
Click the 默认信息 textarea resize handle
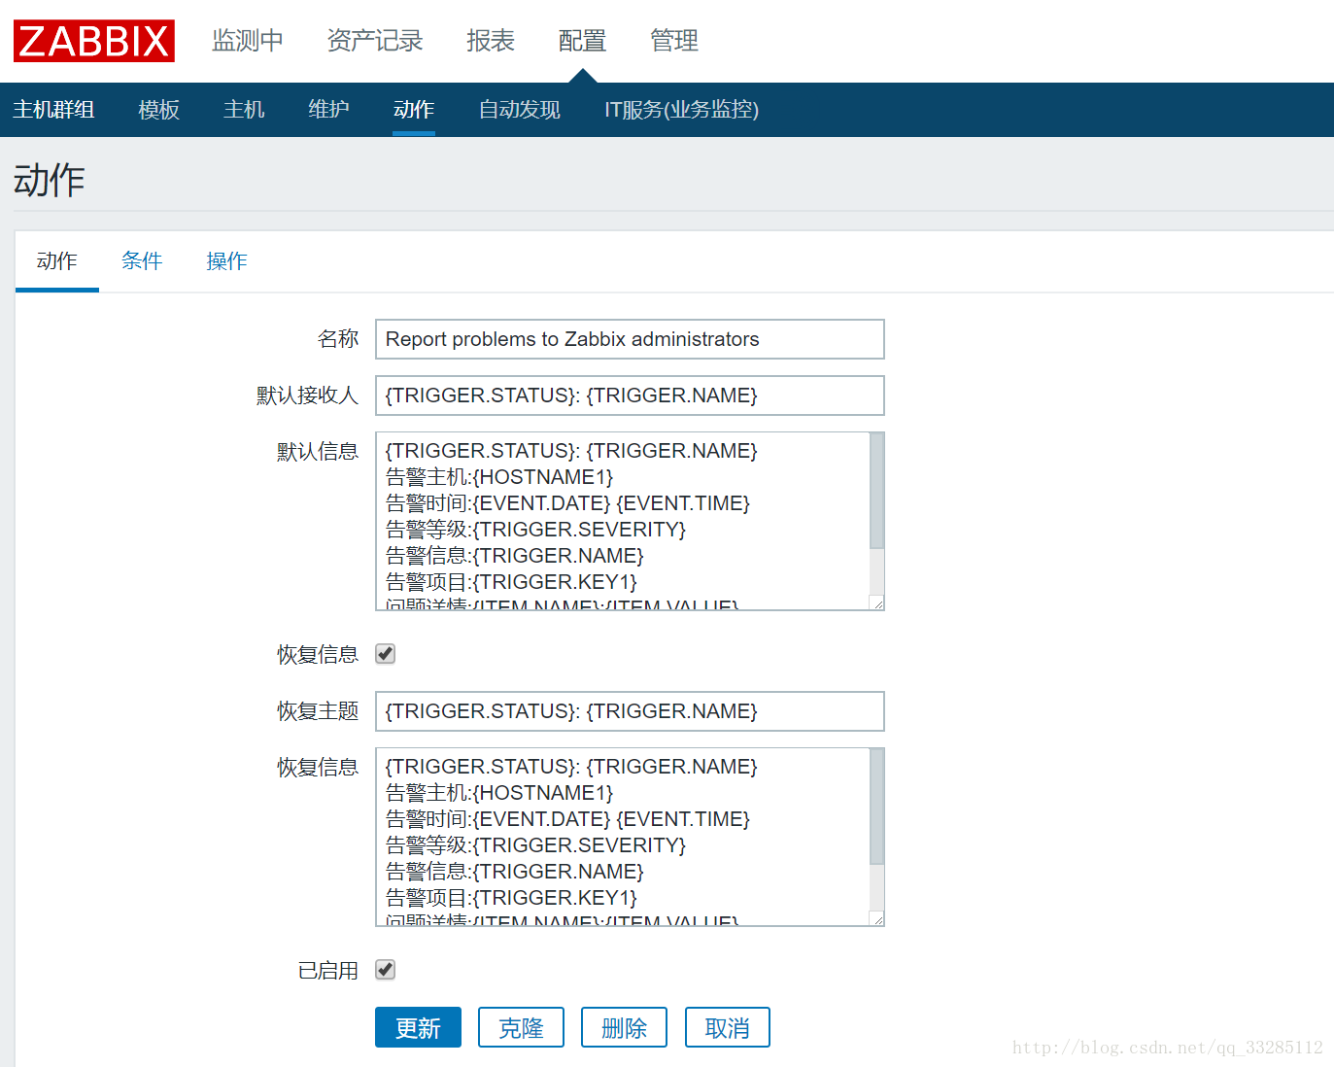tap(877, 603)
